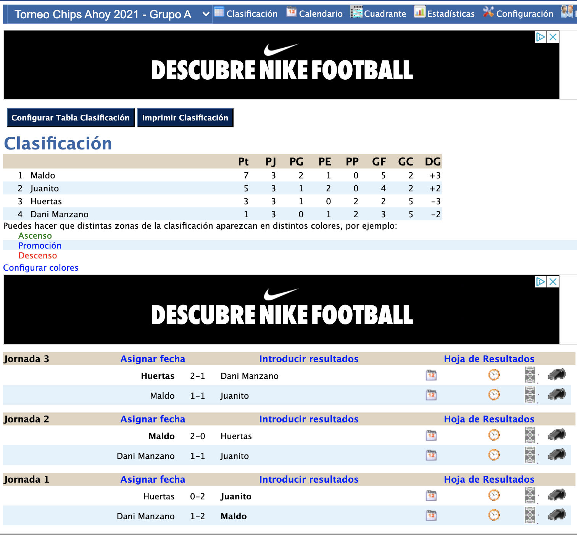Click the Nike Football banner above the Clasificación heading
The width and height of the screenshot is (577, 536).
point(282,65)
